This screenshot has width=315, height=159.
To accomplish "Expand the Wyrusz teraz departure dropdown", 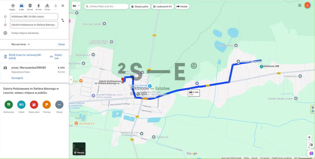I will pyautogui.click(x=21, y=44).
